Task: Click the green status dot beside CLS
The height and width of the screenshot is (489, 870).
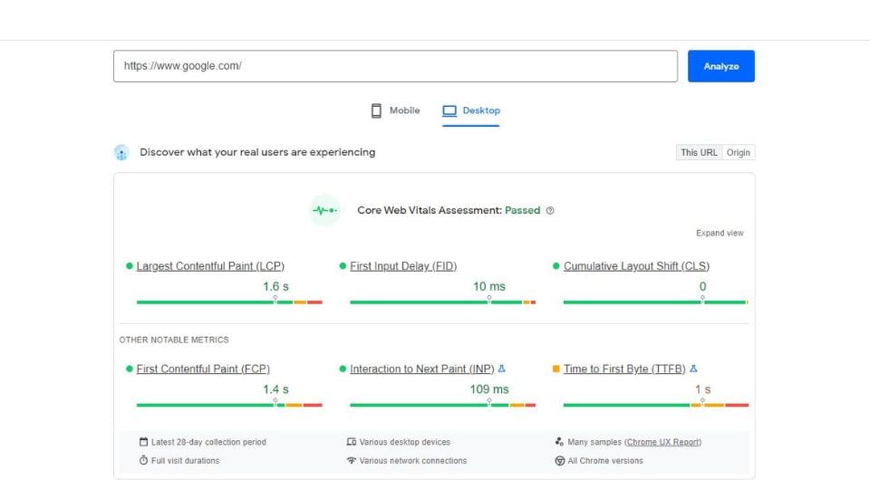Action: coord(556,266)
